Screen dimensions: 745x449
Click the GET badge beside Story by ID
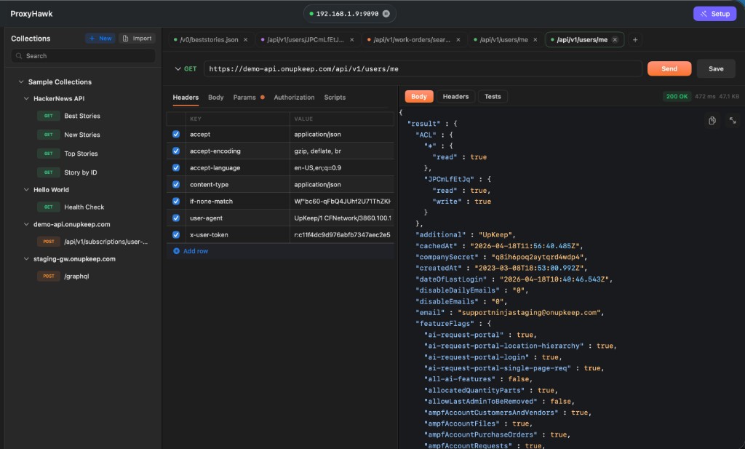tap(49, 172)
